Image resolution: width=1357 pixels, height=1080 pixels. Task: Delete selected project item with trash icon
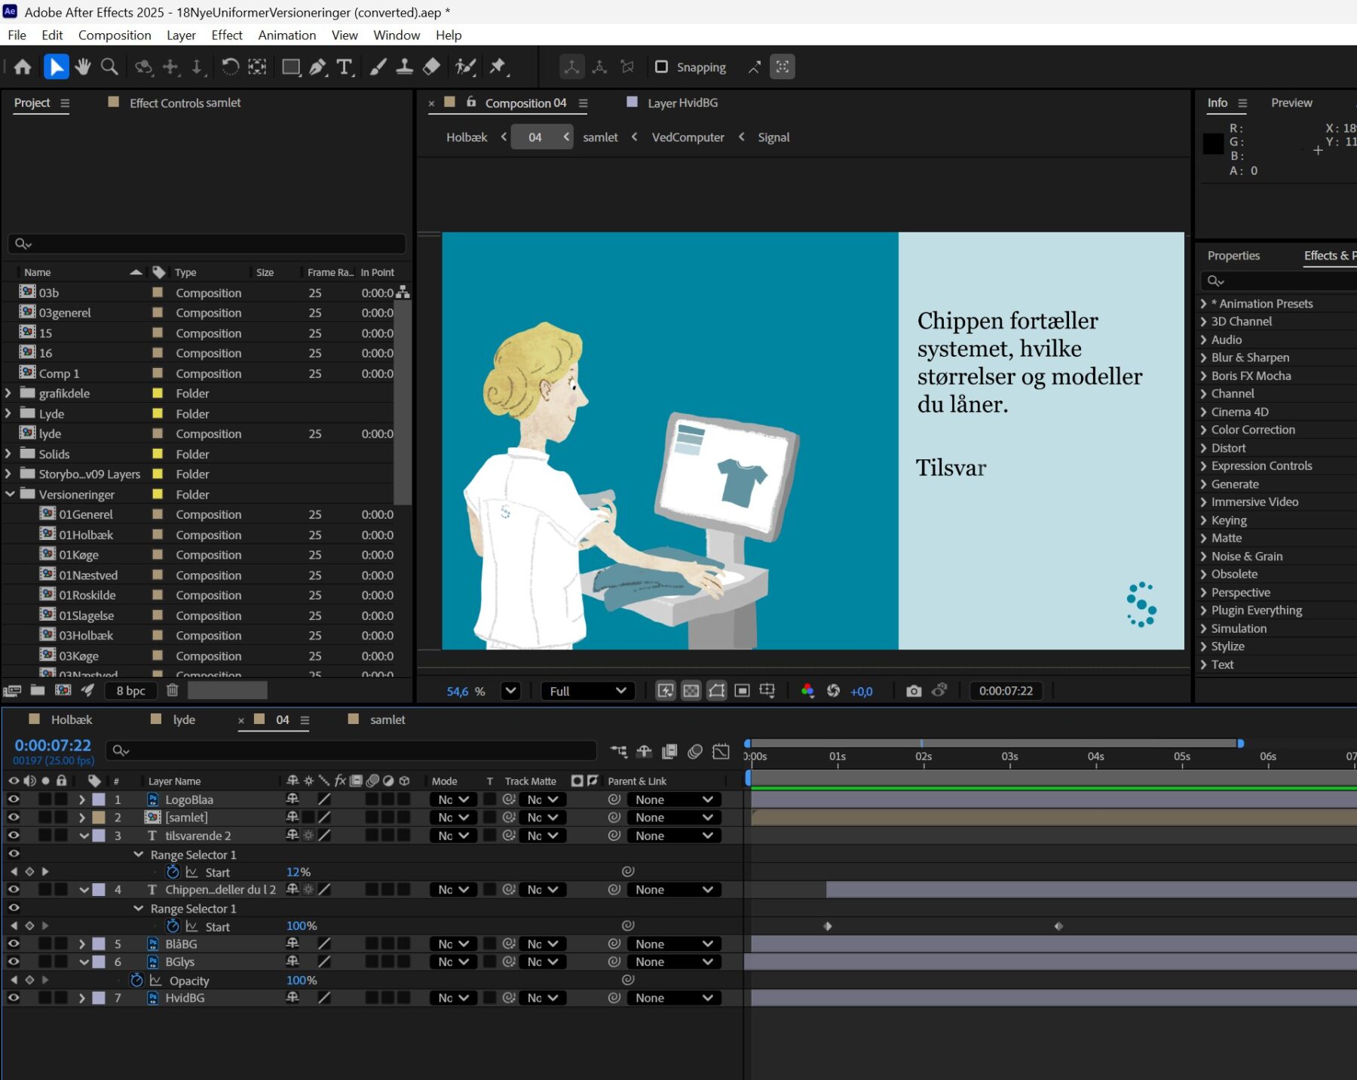(173, 690)
